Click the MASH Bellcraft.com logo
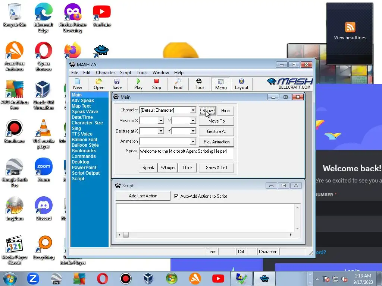This screenshot has height=286, width=382. tap(290, 83)
